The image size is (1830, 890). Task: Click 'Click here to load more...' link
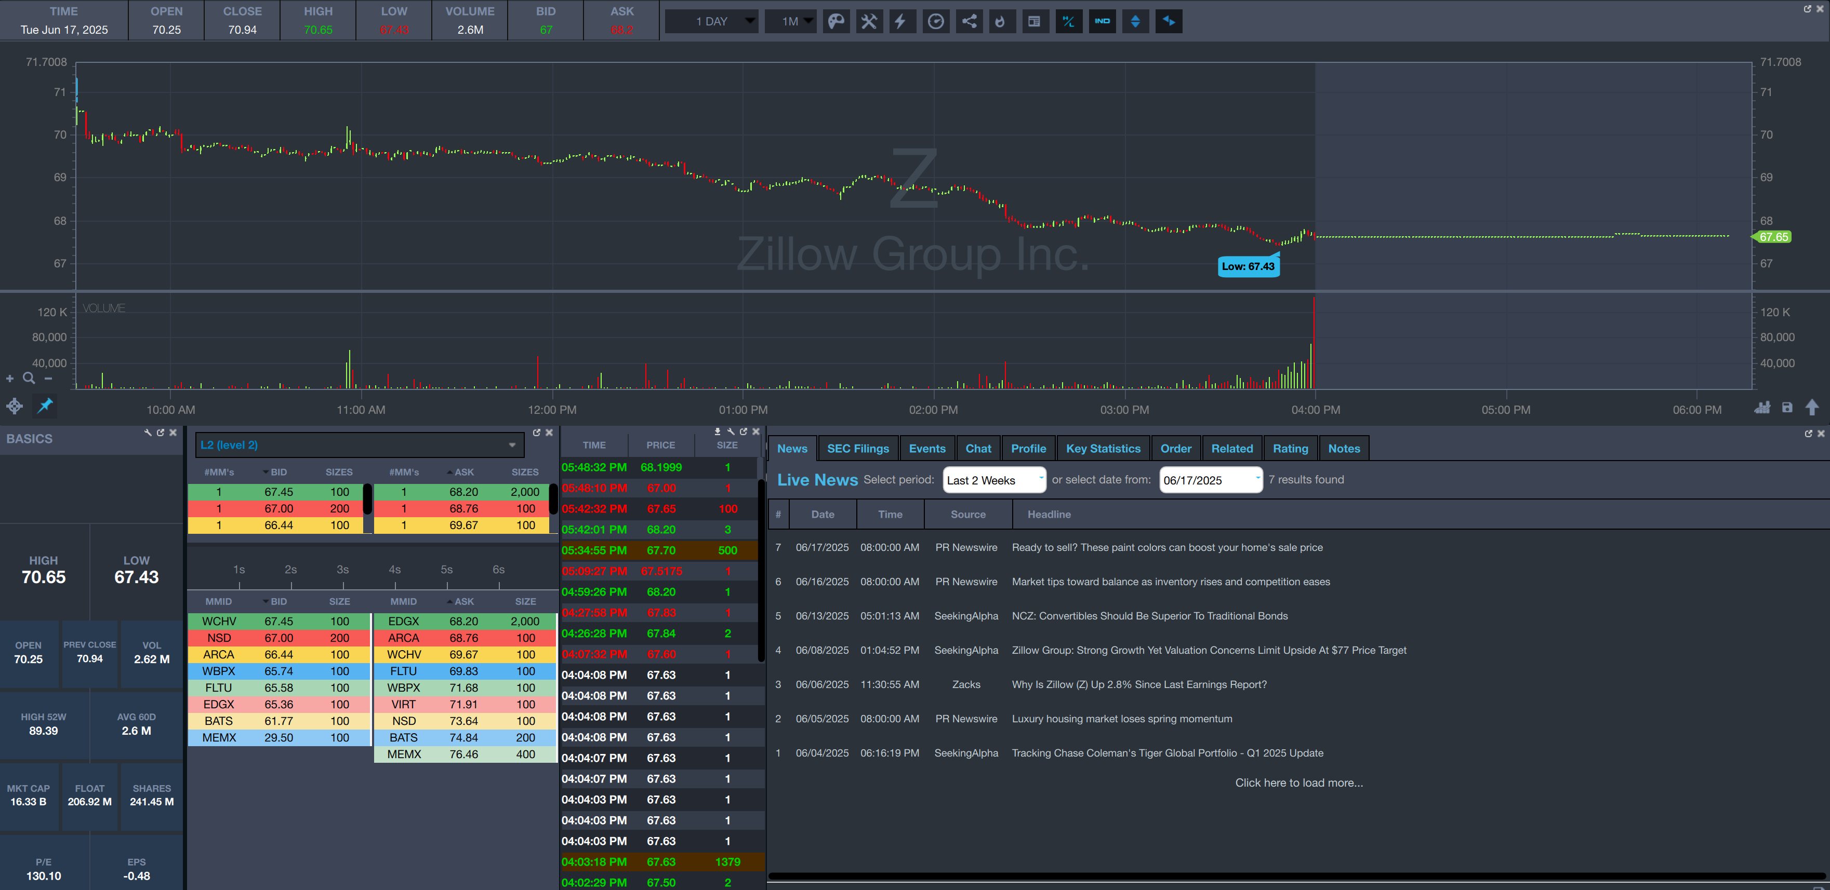(1298, 783)
